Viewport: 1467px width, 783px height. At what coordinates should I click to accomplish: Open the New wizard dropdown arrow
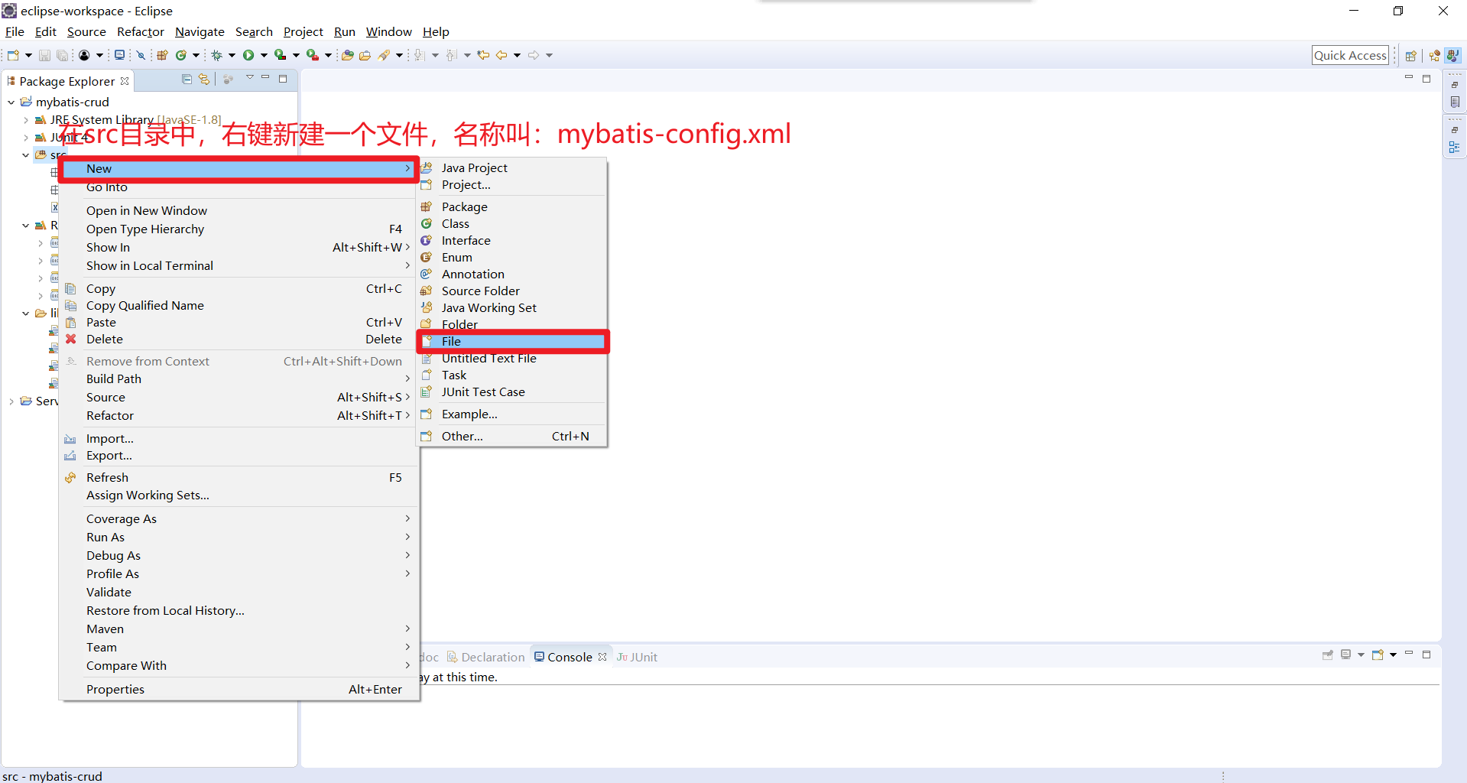click(28, 55)
